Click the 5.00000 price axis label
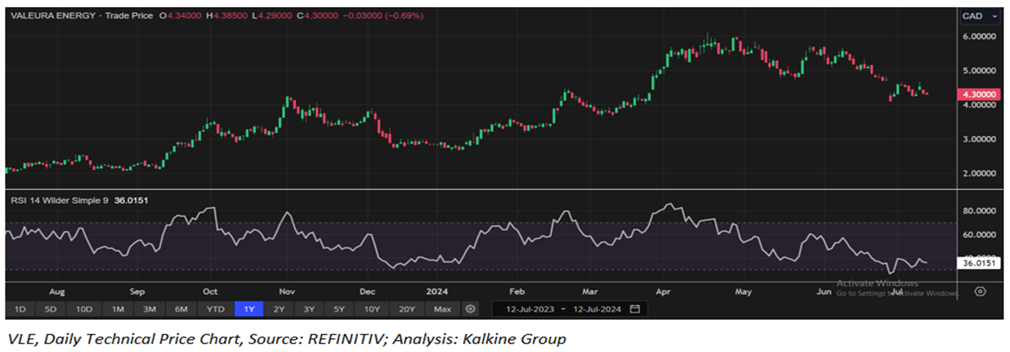 pos(979,71)
